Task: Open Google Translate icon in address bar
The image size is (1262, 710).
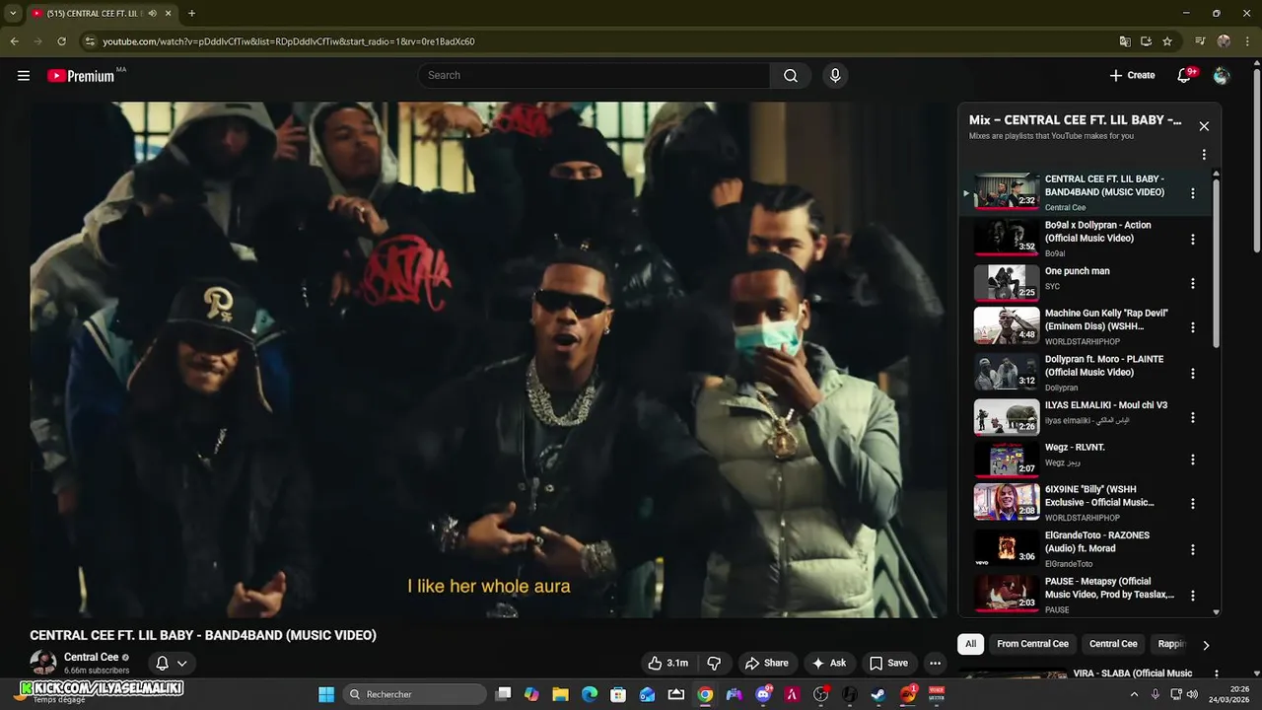Action: 1125,41
